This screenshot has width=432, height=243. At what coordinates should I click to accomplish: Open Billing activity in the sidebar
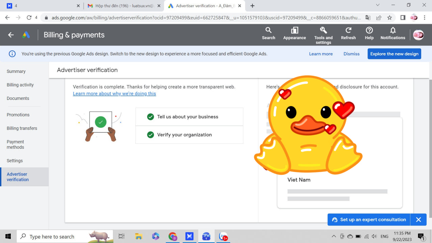pyautogui.click(x=20, y=85)
